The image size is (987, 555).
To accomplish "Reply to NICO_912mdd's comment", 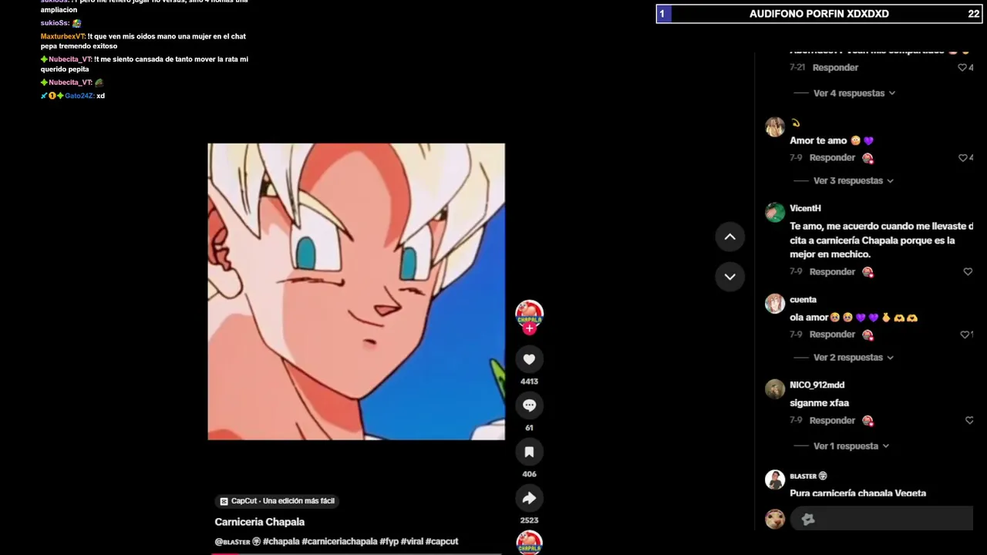I will (832, 421).
